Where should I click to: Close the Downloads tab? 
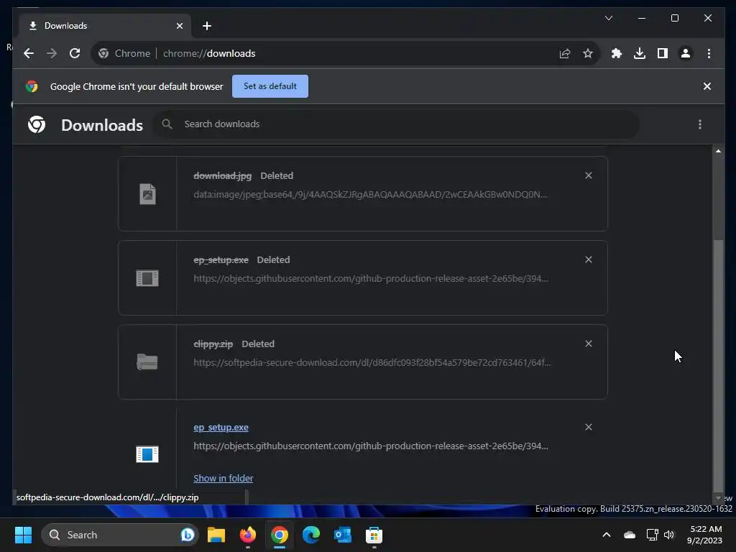(179, 26)
